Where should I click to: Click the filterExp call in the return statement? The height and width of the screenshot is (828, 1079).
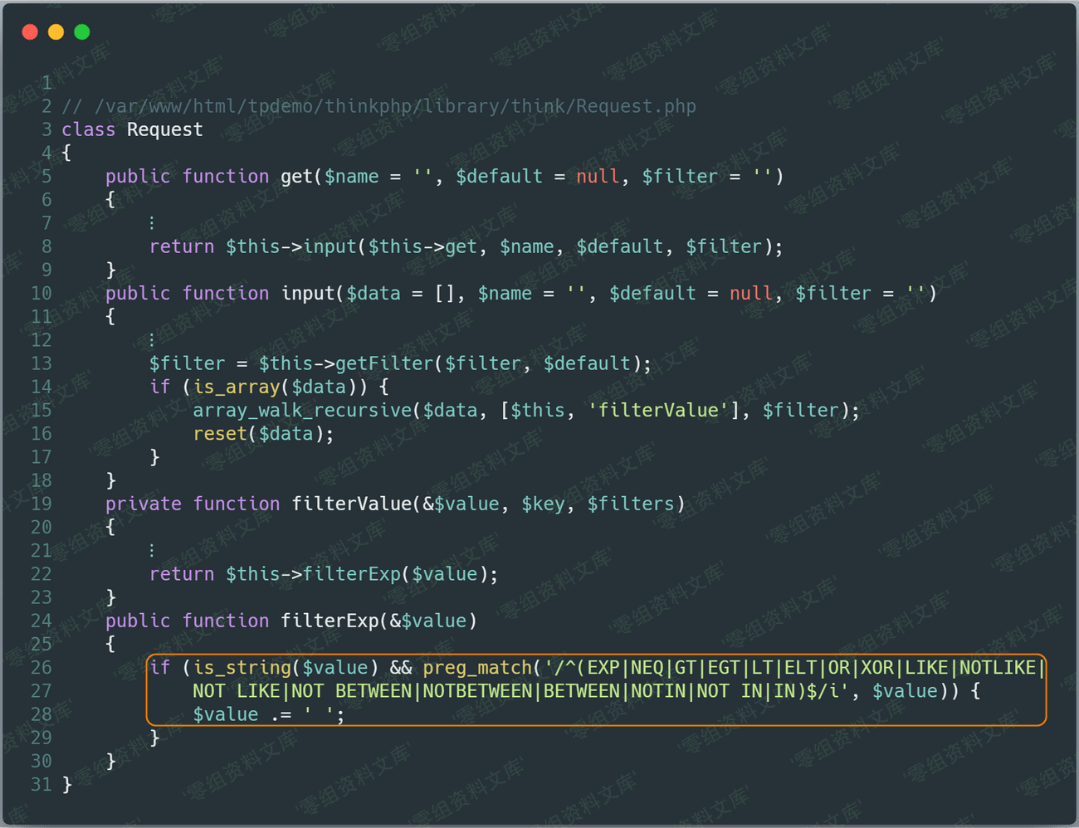(352, 574)
